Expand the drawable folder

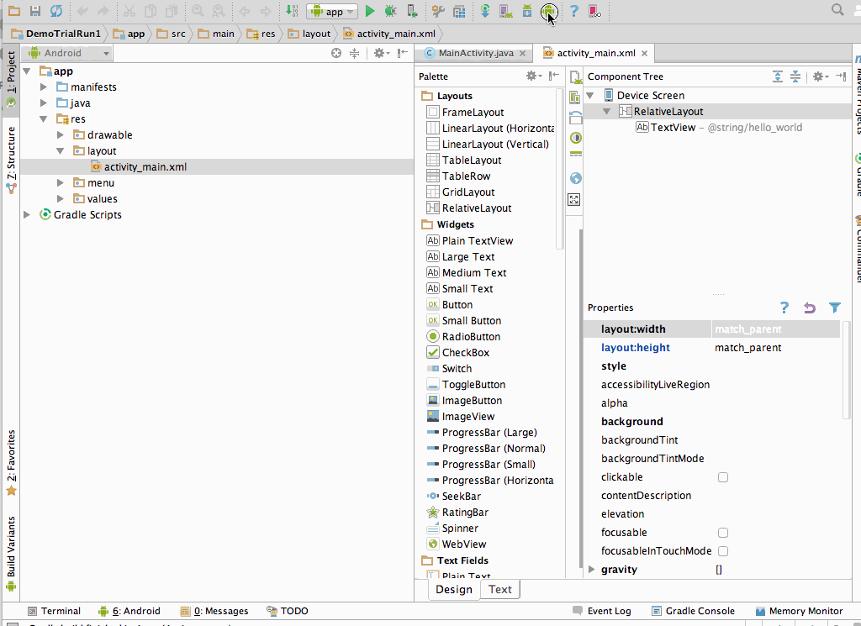tap(61, 135)
